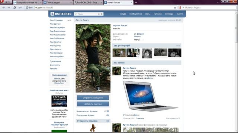Open the large profile photo
Image resolution: width=238 pixels, height=133 pixels.
93,58
